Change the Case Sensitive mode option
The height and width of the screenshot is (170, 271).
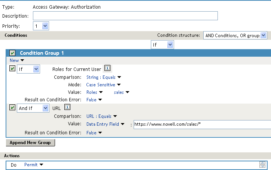103,85
